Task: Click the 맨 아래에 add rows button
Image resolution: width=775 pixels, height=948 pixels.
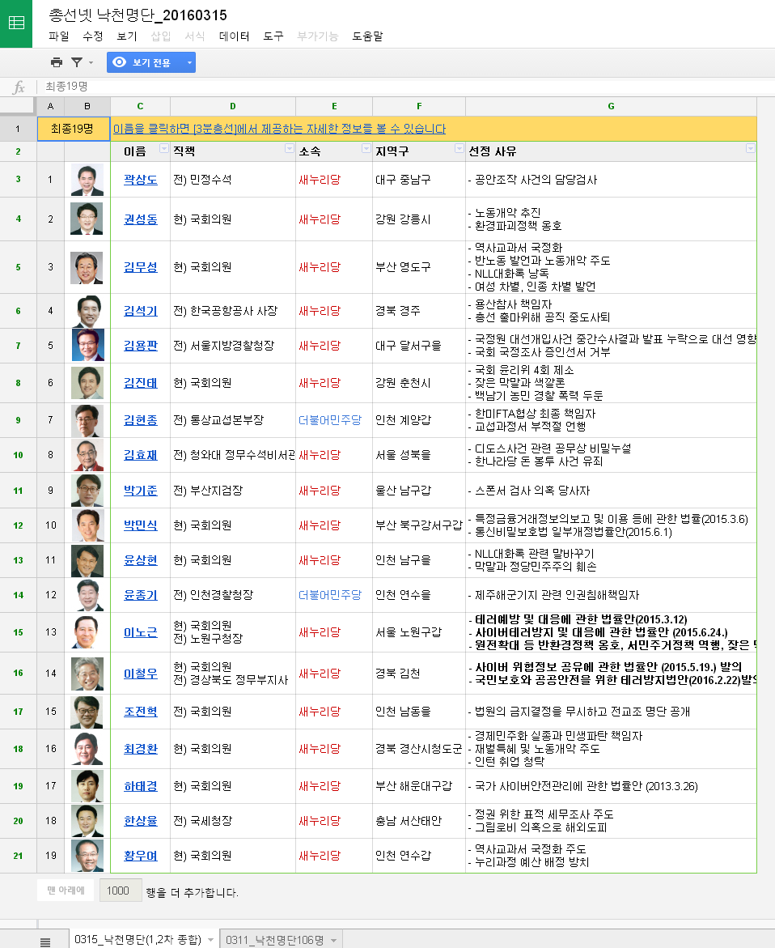Action: pyautogui.click(x=66, y=890)
